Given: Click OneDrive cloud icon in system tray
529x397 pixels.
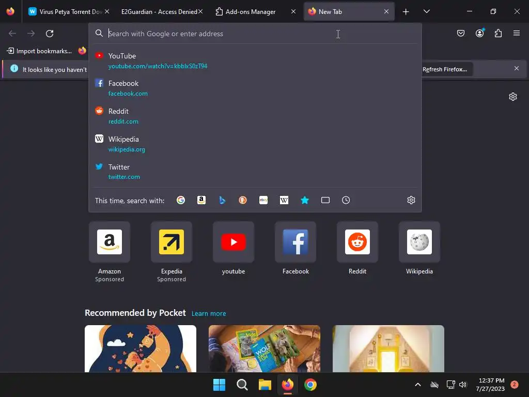Looking at the screenshot, I should pos(434,385).
